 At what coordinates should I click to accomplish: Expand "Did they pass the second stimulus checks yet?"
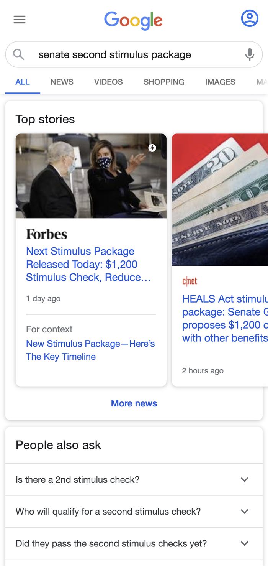tap(244, 543)
